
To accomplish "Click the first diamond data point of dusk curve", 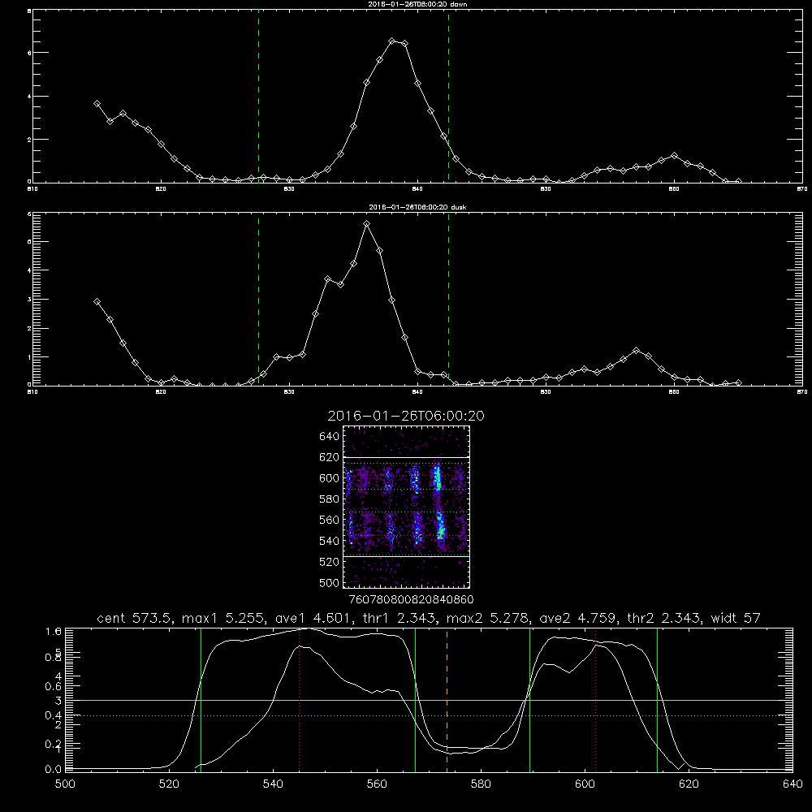I will pyautogui.click(x=97, y=302).
